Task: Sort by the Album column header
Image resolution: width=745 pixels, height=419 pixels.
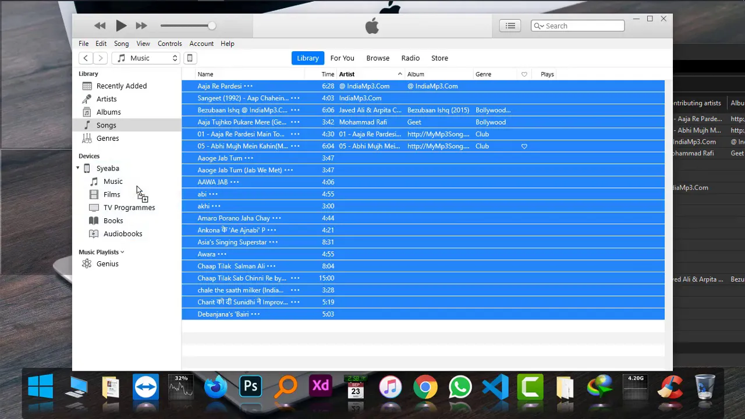Action: (x=416, y=74)
